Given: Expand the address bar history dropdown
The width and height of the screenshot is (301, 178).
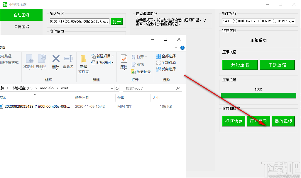Looking at the screenshot, I should (112, 88).
